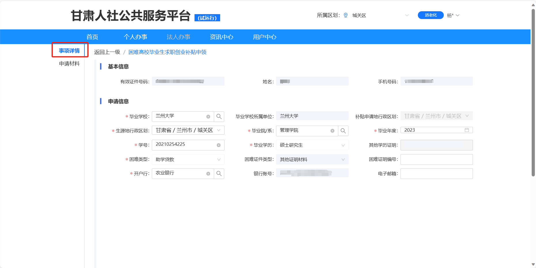Open the 毕业学历 dropdown showing 硕士研究生
536x268 pixels.
(343, 145)
